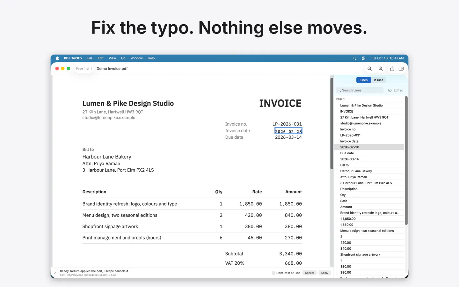
Task: Click the document vertical scrollbar
Action: (x=331, y=123)
